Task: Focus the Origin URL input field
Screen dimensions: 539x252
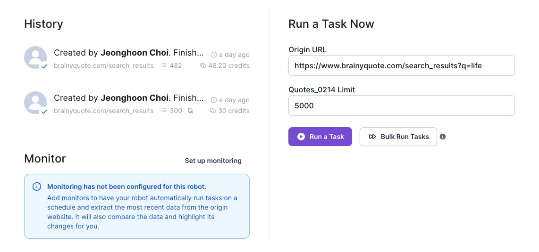Action: [401, 66]
